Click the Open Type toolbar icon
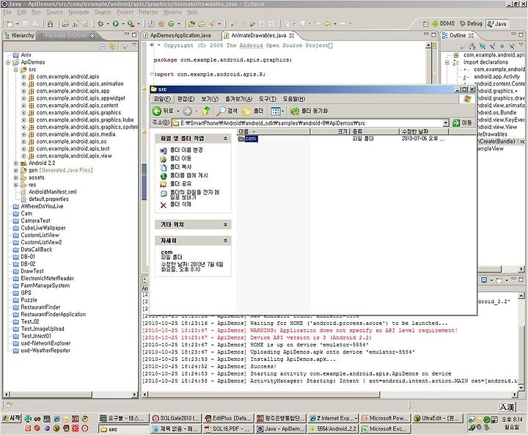Screen dimensions: 528x435 [x=191, y=24]
